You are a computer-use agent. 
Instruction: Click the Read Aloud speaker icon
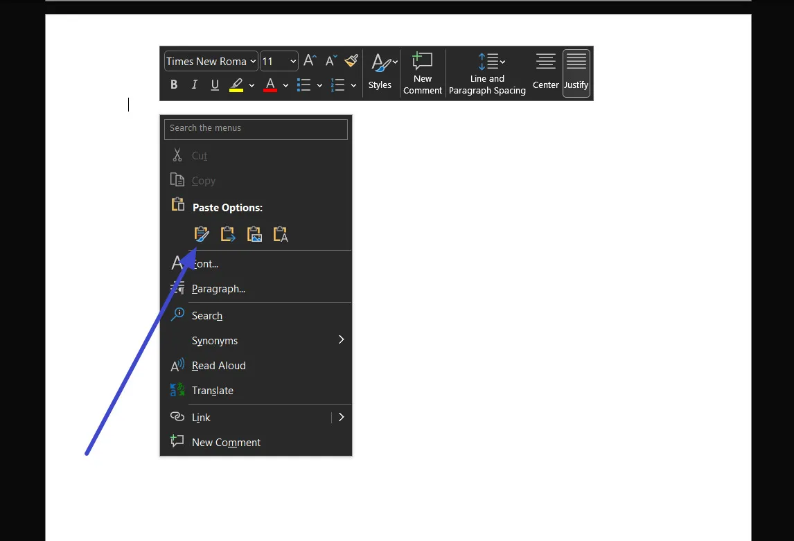(x=177, y=365)
